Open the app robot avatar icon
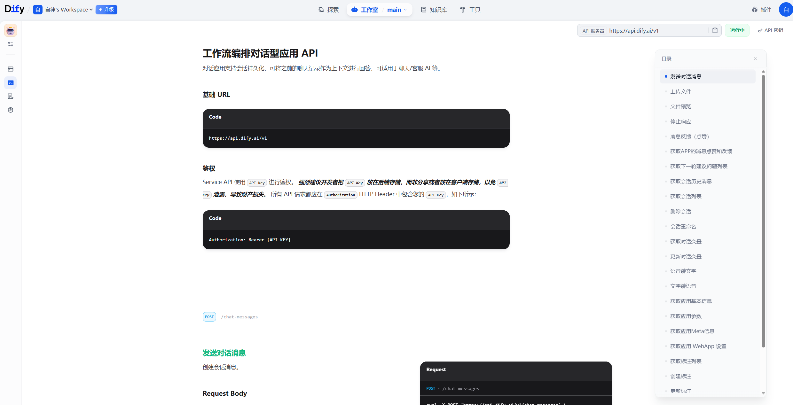The height and width of the screenshot is (405, 793). (x=11, y=30)
